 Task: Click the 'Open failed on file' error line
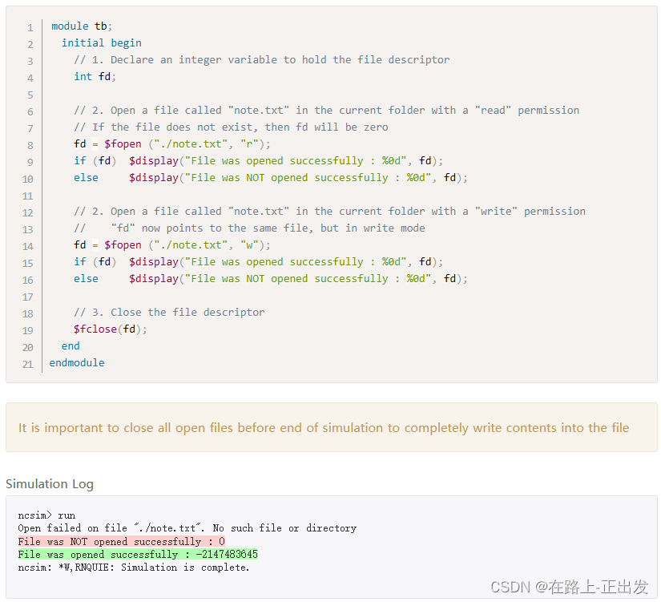[187, 528]
